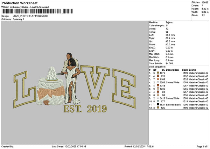The width and height of the screenshot is (210, 149).
Task: Click the Code column header
Action: pyautogui.click(x=185, y=70)
